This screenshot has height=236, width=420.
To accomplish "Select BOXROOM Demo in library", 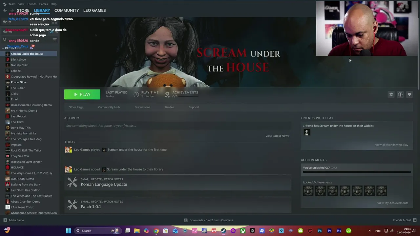I will click(x=22, y=179).
